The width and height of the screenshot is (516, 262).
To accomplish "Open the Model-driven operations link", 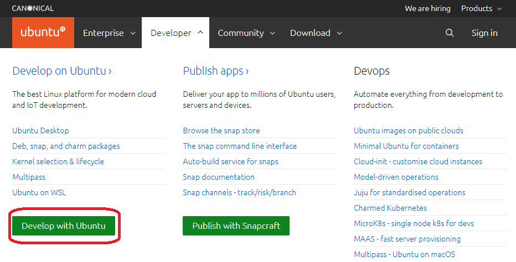I will (396, 177).
